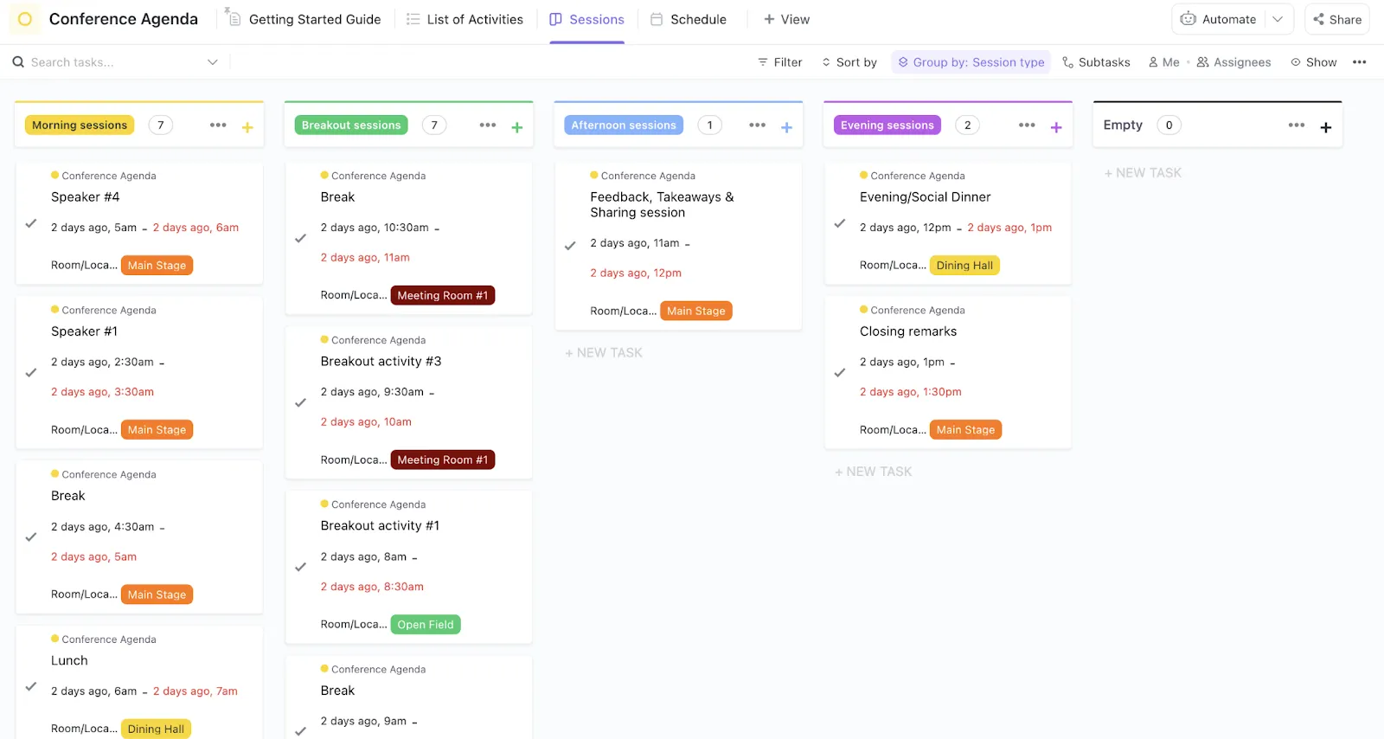The width and height of the screenshot is (1384, 739).
Task: Click the Breakout sessions group label
Action: (x=351, y=125)
